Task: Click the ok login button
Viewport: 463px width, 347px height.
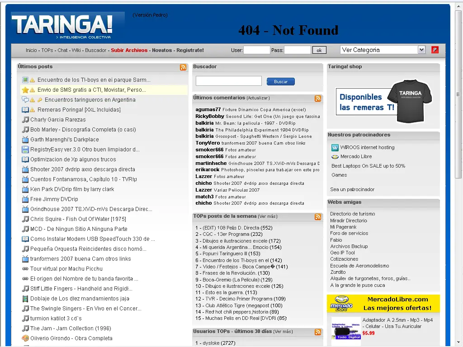Action: pyautogui.click(x=319, y=50)
